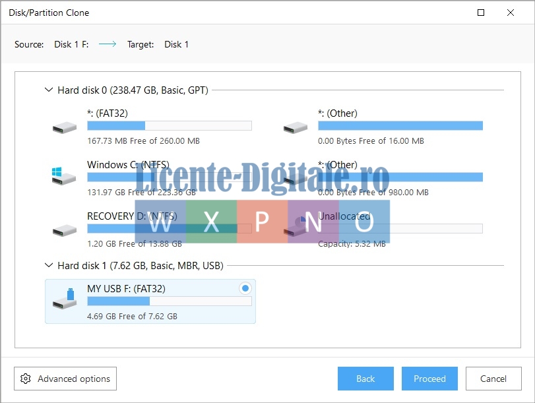Click '0.00 Bytes Free of 16.00 MB' text
This screenshot has width=535, height=403.
coord(371,140)
